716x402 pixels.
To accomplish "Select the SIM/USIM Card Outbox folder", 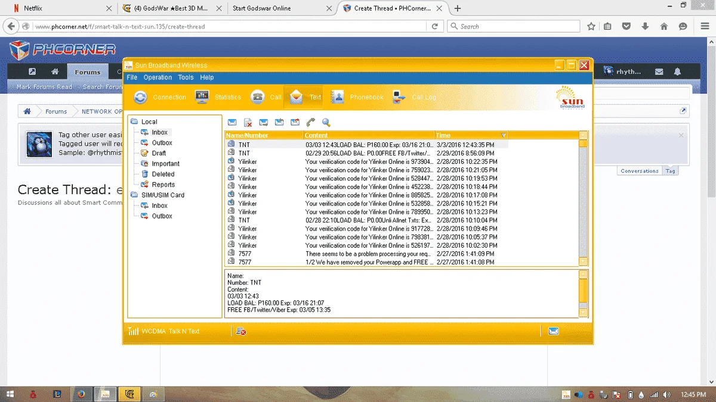I will (162, 216).
